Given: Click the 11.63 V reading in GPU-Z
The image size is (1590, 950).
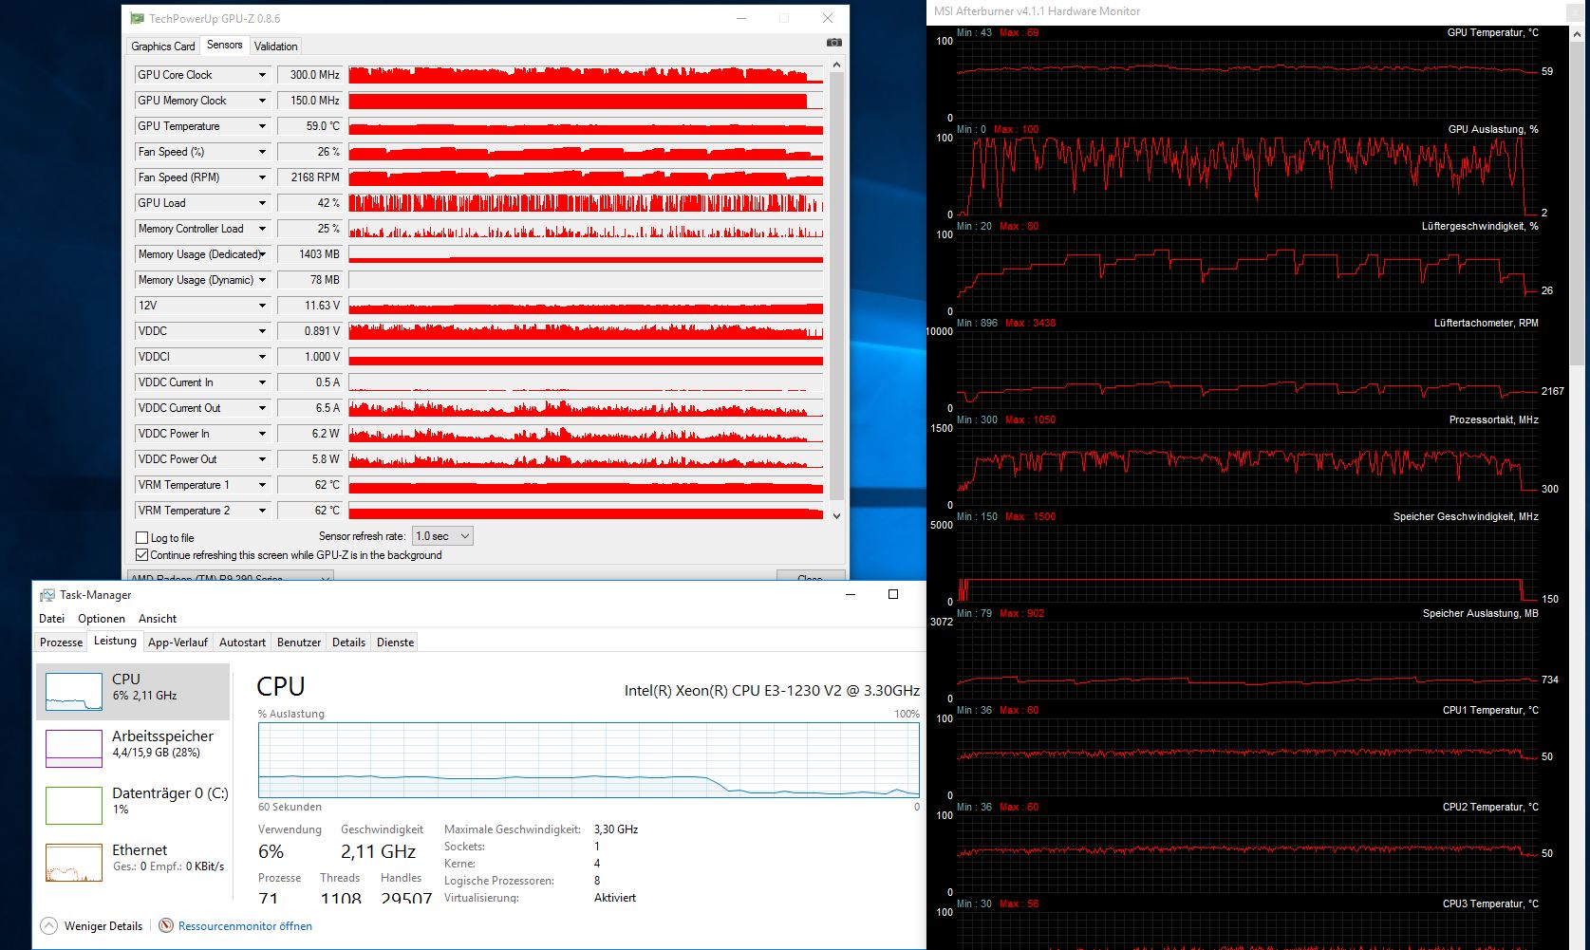Looking at the screenshot, I should click(x=310, y=306).
